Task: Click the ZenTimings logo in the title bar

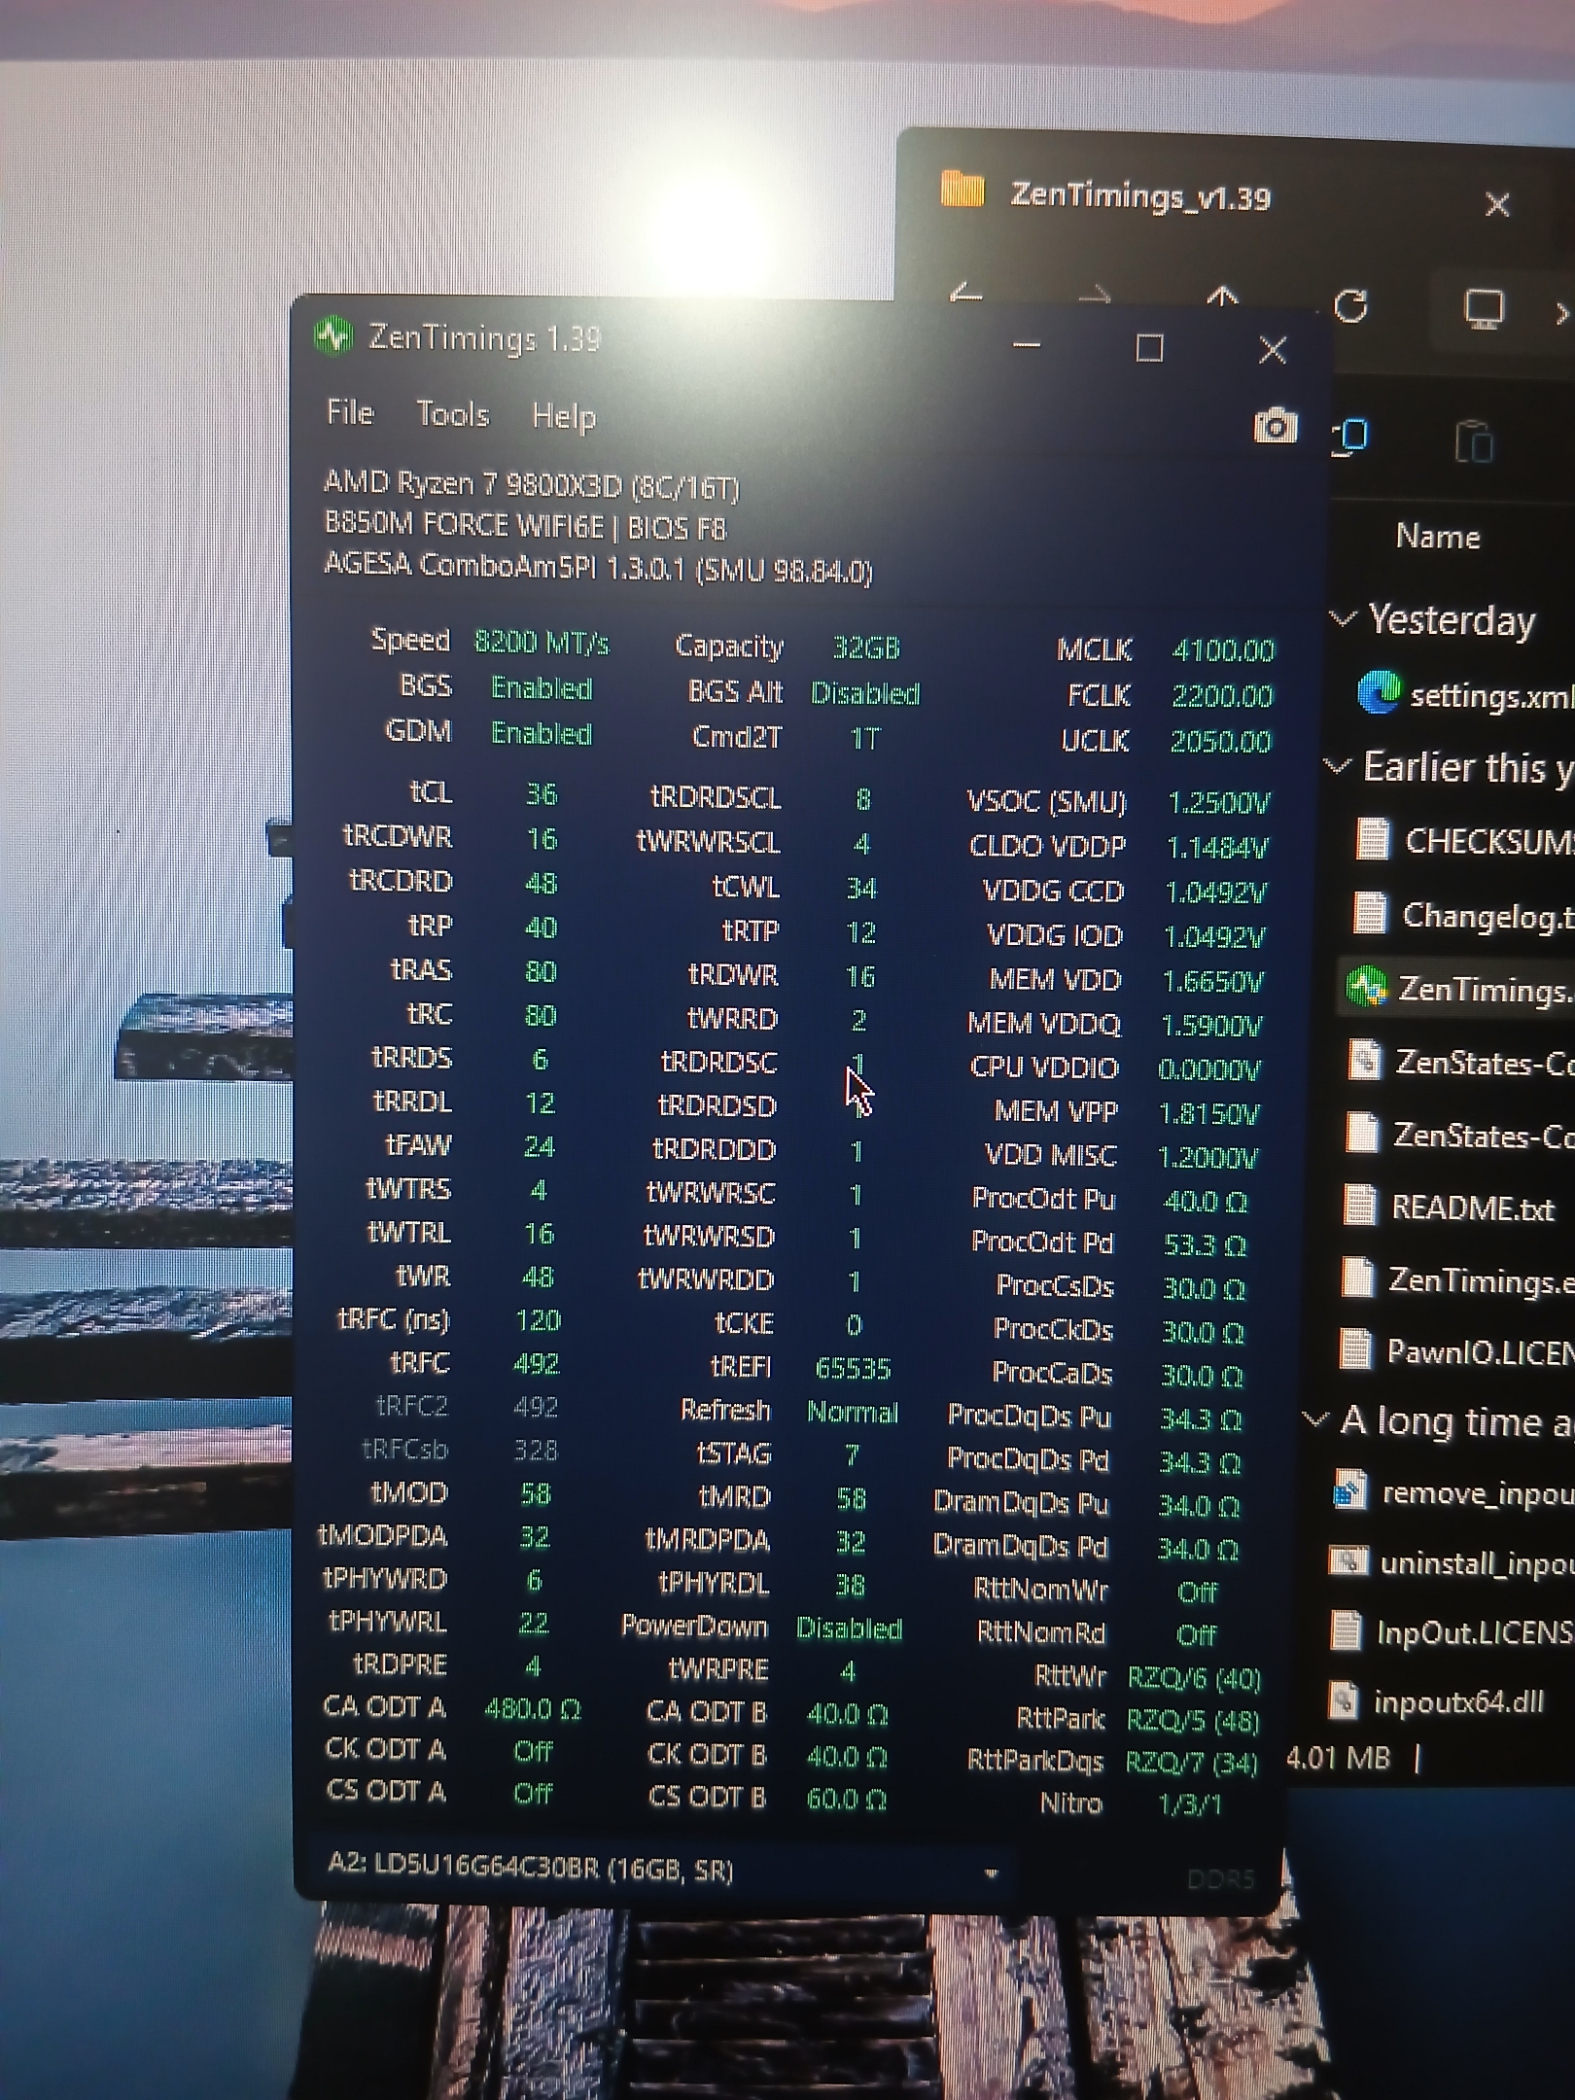Action: click(x=332, y=335)
